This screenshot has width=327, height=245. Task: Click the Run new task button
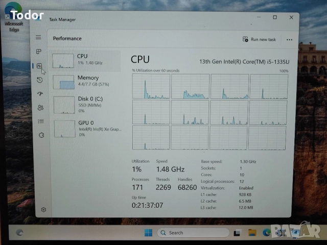point(260,39)
